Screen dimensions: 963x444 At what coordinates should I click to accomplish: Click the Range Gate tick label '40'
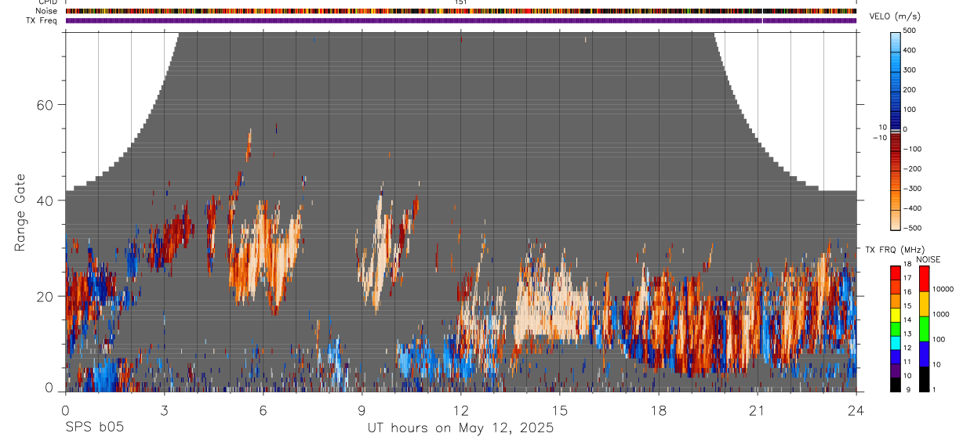tap(44, 200)
